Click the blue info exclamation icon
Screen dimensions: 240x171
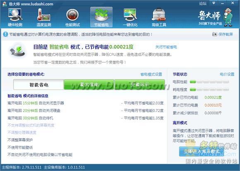coord(5,34)
